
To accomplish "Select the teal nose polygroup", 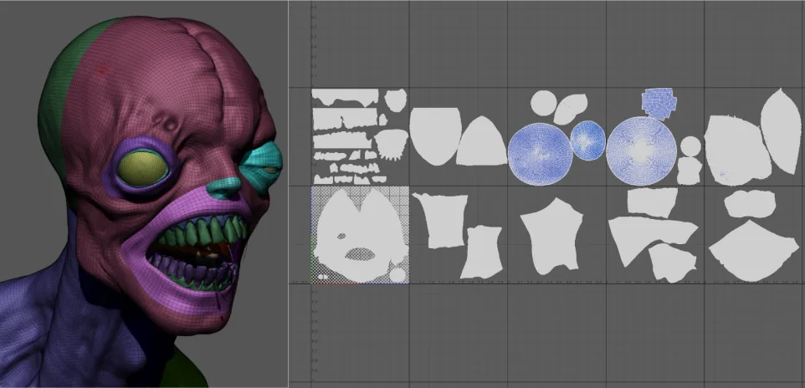I will (x=223, y=188).
